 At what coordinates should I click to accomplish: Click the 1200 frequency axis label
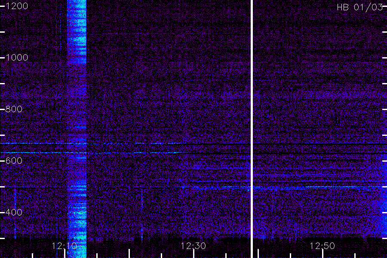[x=17, y=6]
